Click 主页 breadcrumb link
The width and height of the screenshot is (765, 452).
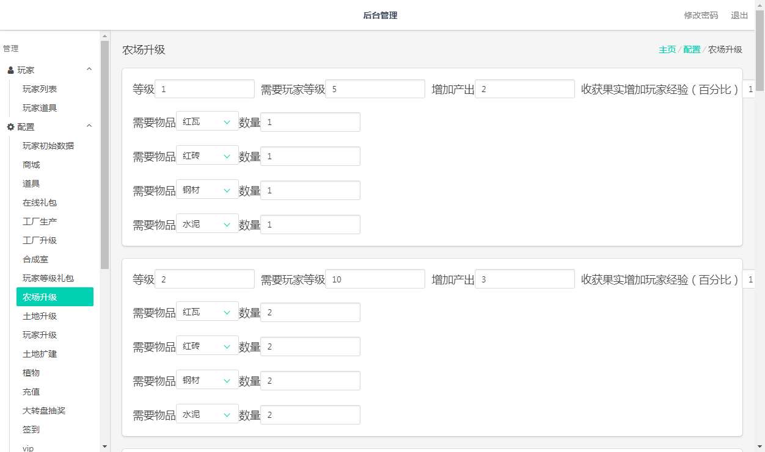667,49
